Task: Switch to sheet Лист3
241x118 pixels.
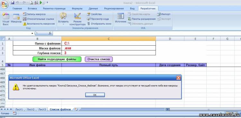Action: pyautogui.click(x=42, y=109)
